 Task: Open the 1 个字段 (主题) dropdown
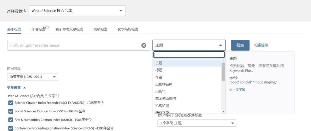[197, 123]
